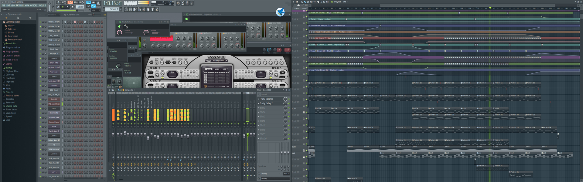The image size is (583, 182).
Task: Toggle the link/multilink controllers icon
Action: pos(93,6)
